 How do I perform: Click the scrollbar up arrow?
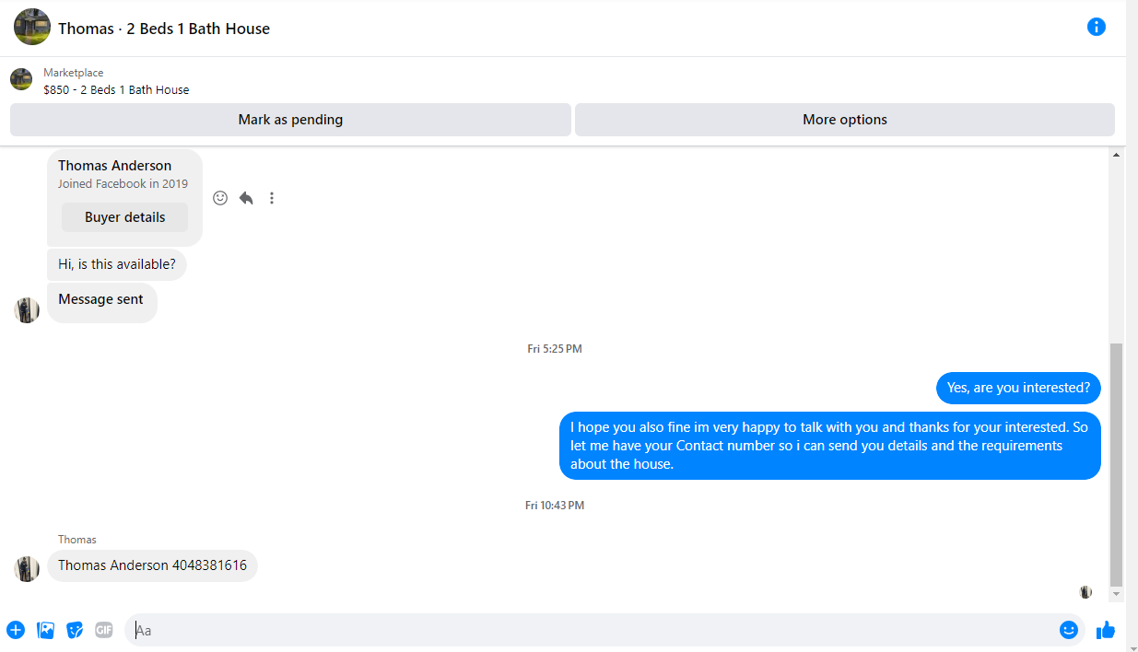(x=1116, y=155)
